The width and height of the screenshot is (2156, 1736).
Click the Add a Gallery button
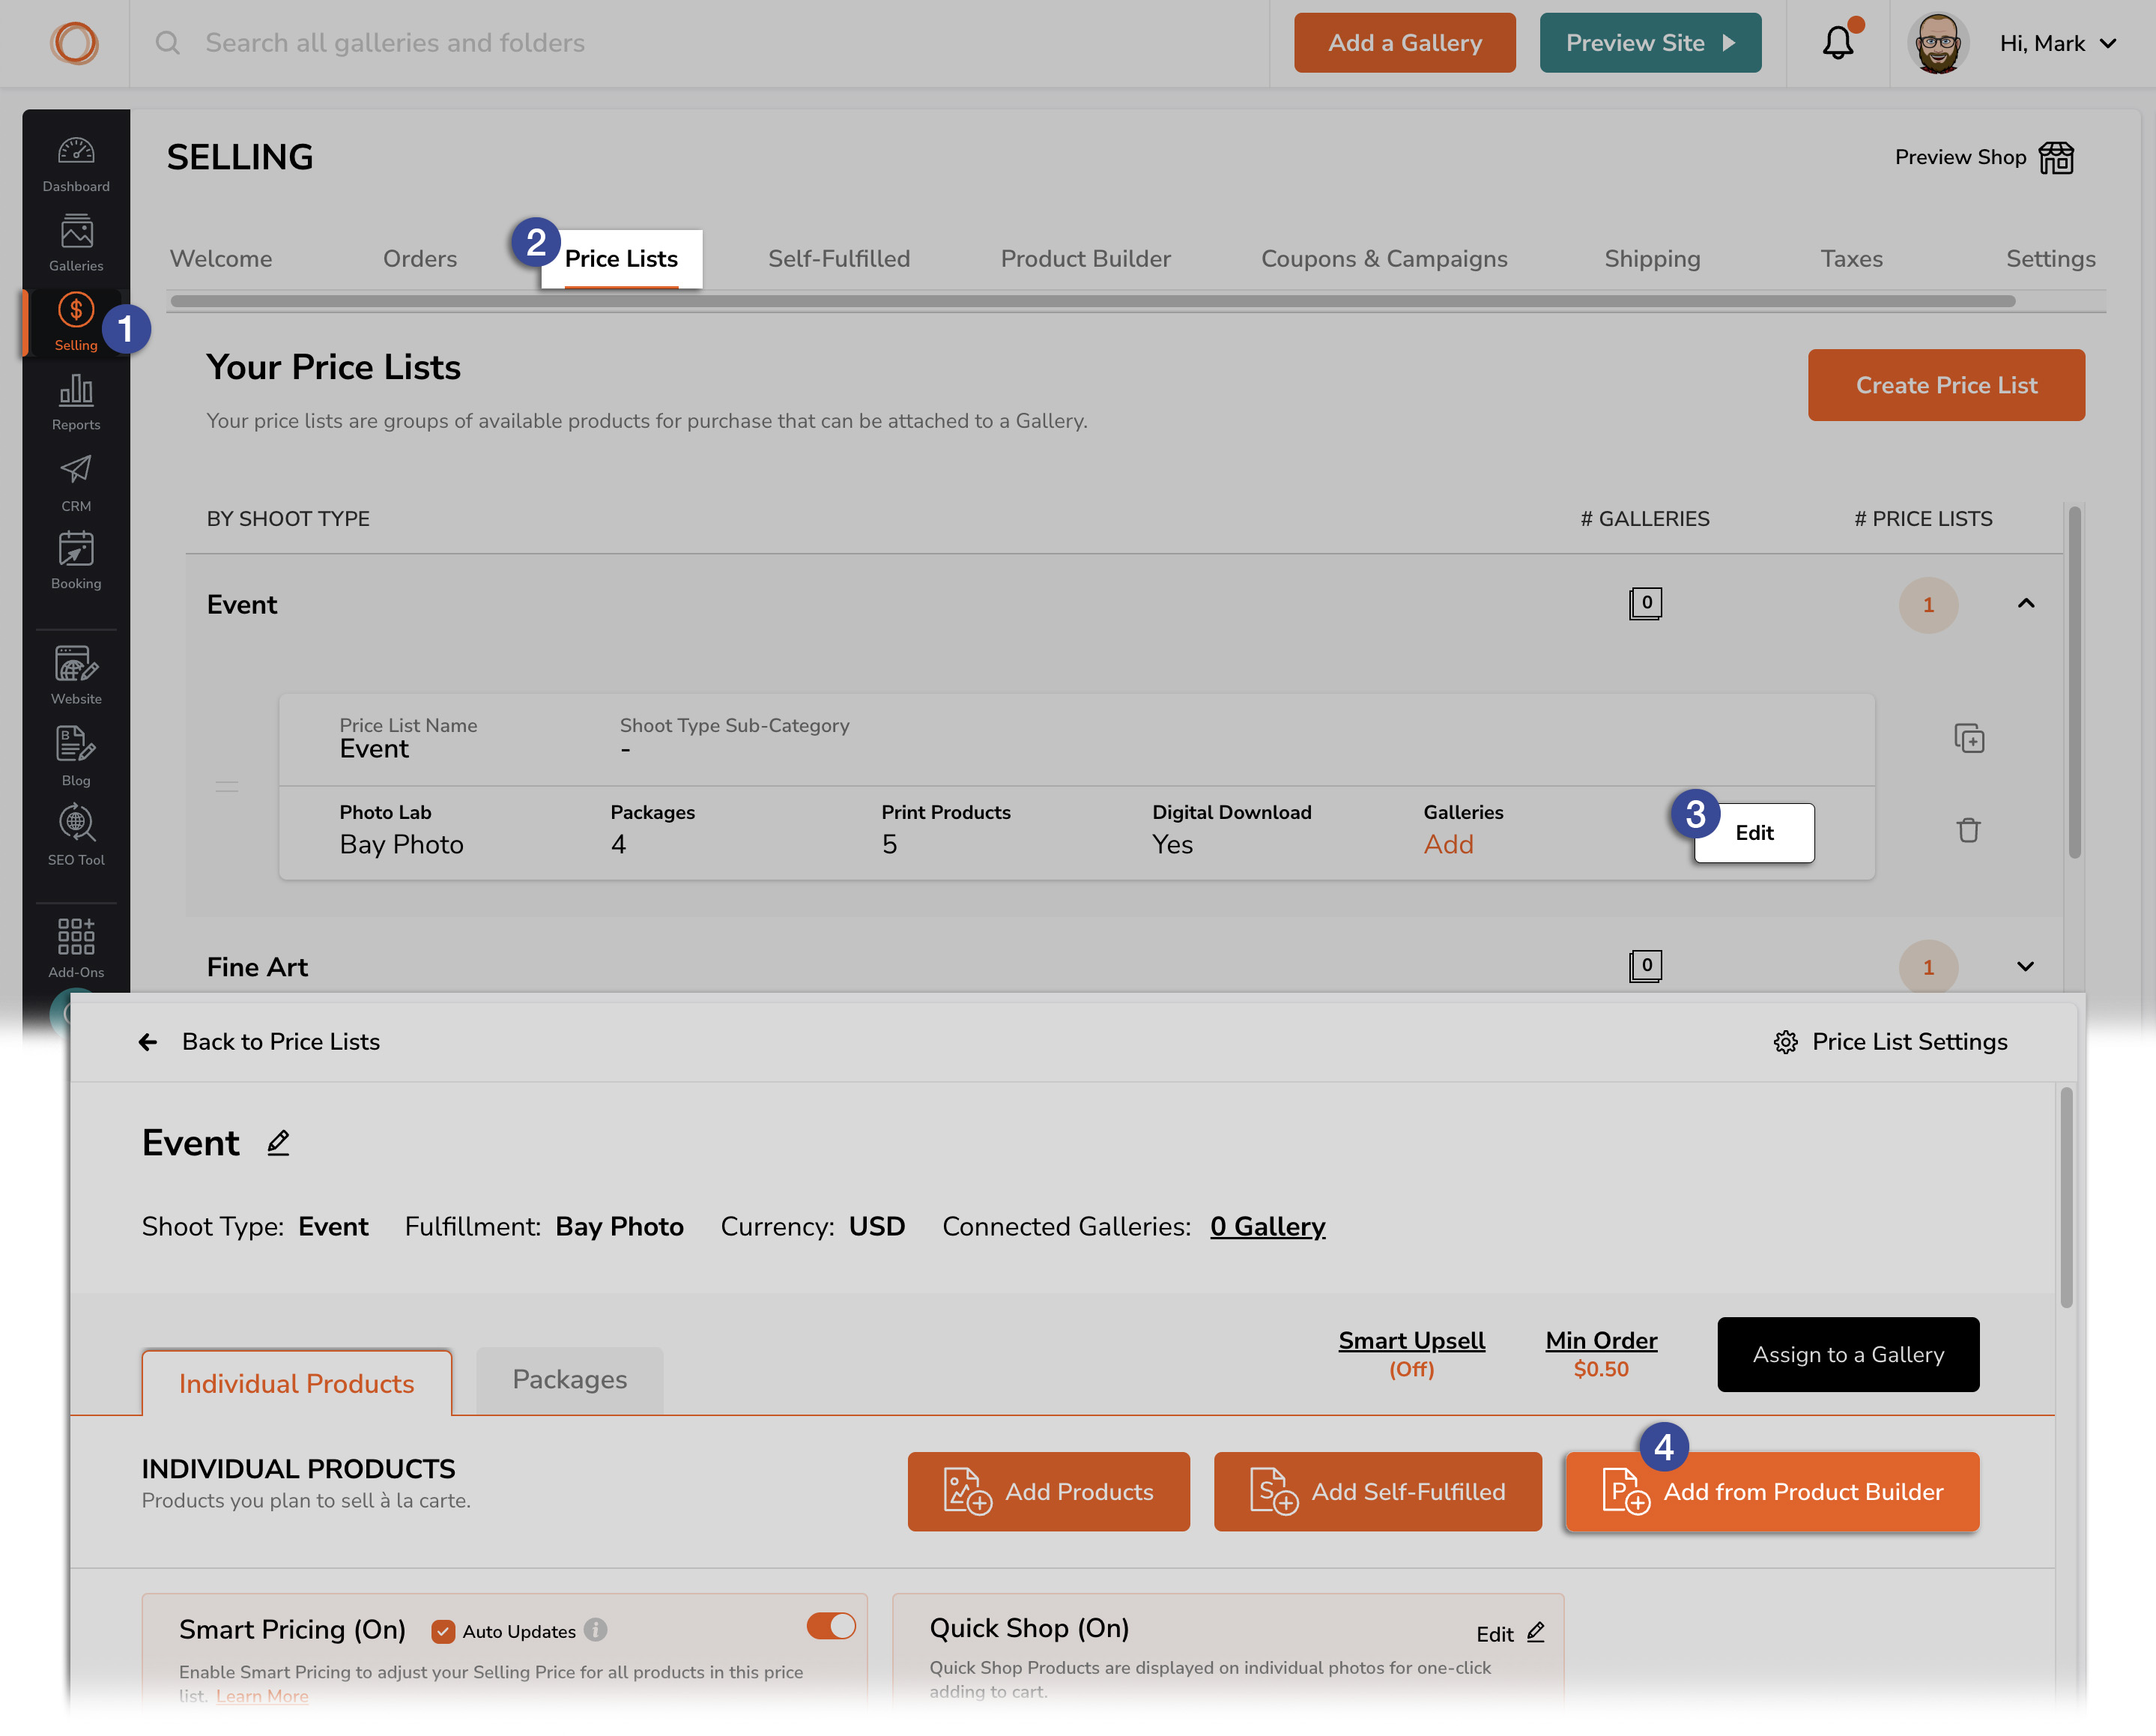(x=1404, y=43)
